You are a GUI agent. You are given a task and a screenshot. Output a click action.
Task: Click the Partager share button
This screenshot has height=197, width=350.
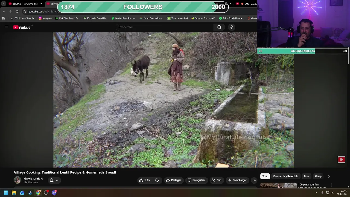173,180
